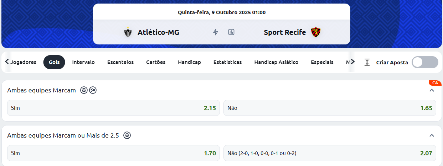This screenshot has width=443, height=166.
Task: Click the lightning bolt icon
Action: point(216,32)
